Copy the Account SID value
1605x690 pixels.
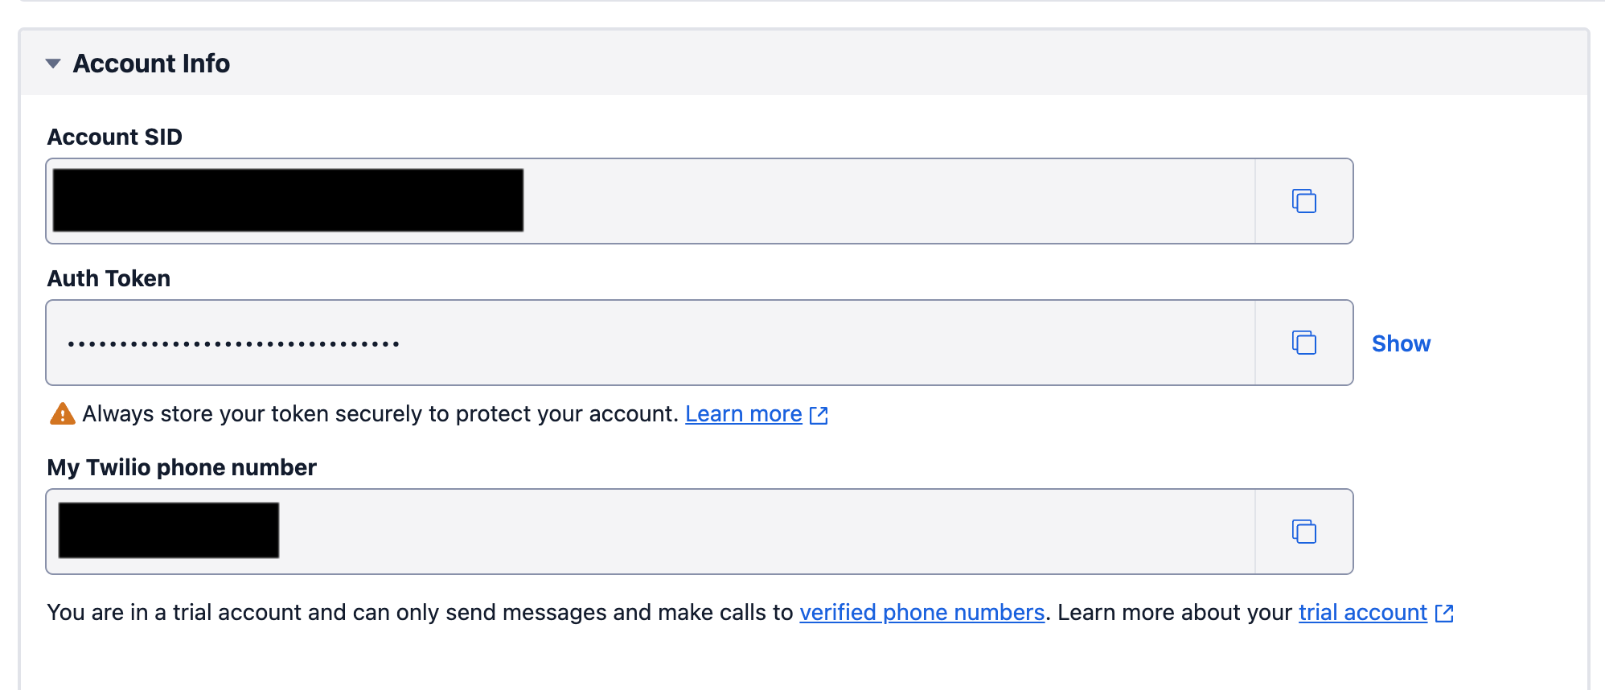pos(1303,201)
